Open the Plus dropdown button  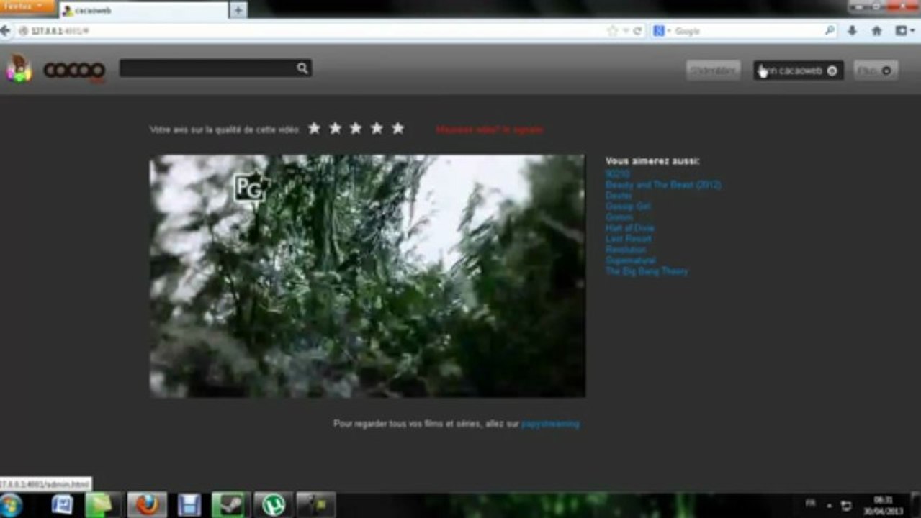(876, 71)
